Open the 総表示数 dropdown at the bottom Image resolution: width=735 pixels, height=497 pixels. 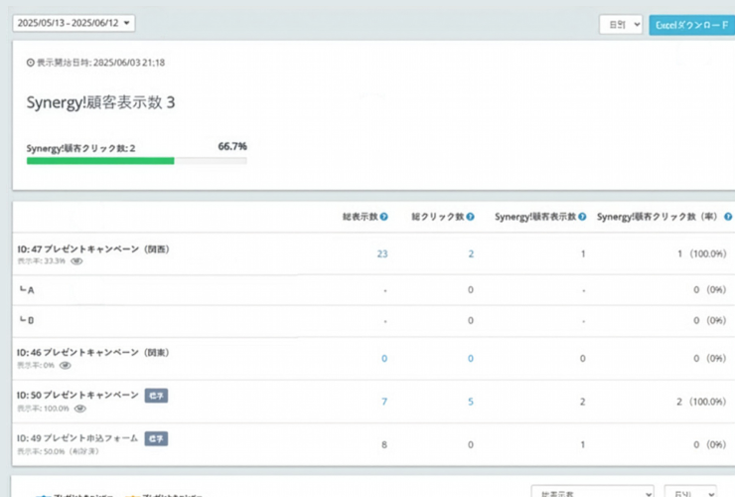[593, 492]
